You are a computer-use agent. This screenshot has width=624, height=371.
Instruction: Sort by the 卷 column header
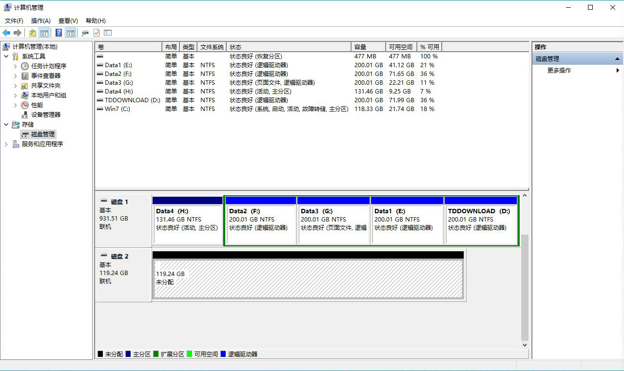(129, 47)
